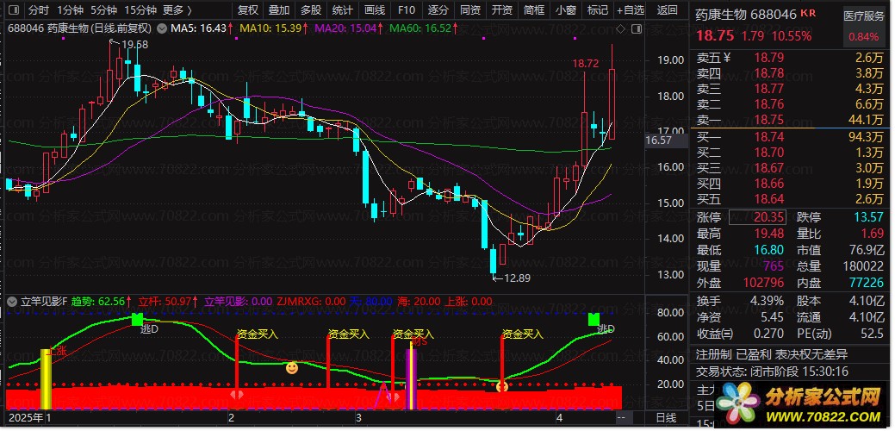Switch to 简框 simple frame
Screen dimensions: 895x431
click(x=534, y=10)
